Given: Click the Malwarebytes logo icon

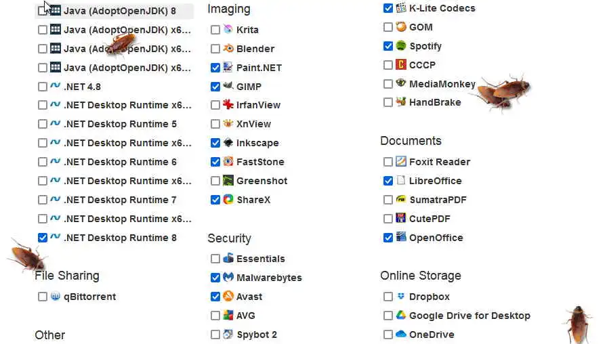Looking at the screenshot, I should point(228,277).
